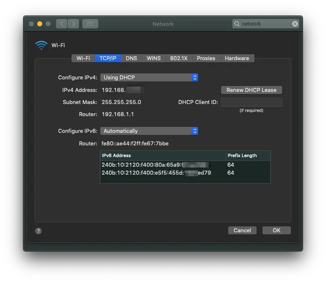Go back using the left arrow
This screenshot has width=326, height=282.
[62, 24]
